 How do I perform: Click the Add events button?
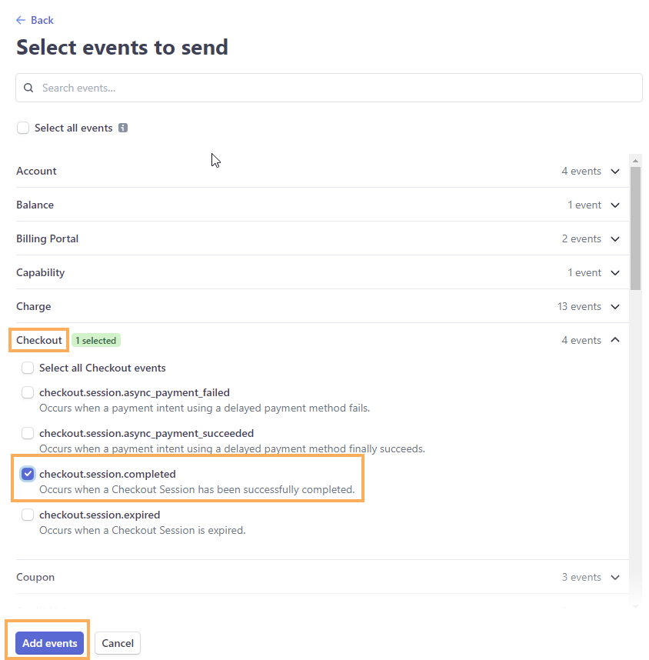(50, 643)
